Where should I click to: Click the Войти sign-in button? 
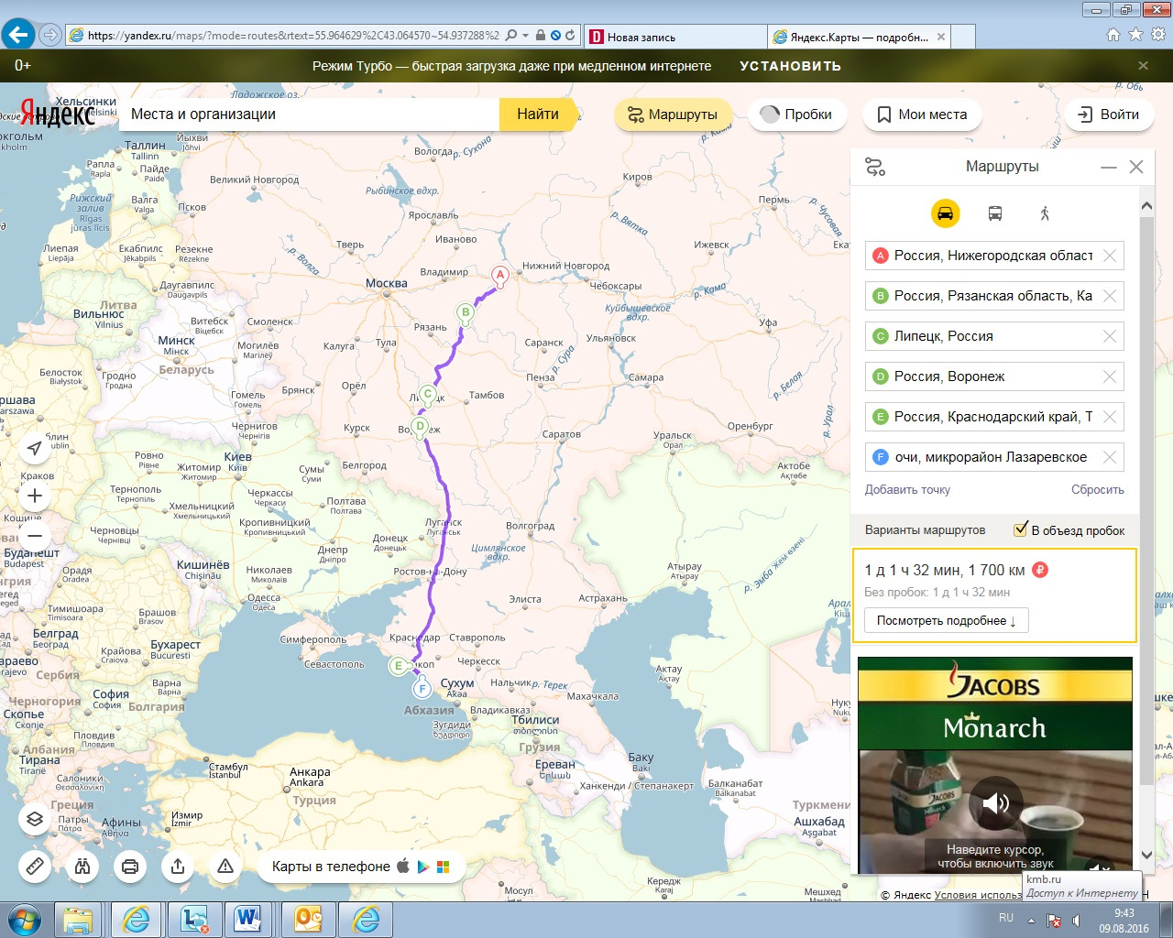pyautogui.click(x=1109, y=115)
